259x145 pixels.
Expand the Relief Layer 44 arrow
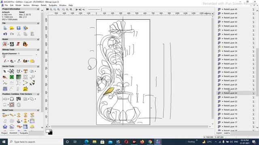tap(223, 18)
